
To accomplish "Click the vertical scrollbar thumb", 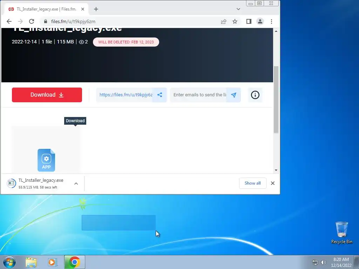I will pos(276,99).
